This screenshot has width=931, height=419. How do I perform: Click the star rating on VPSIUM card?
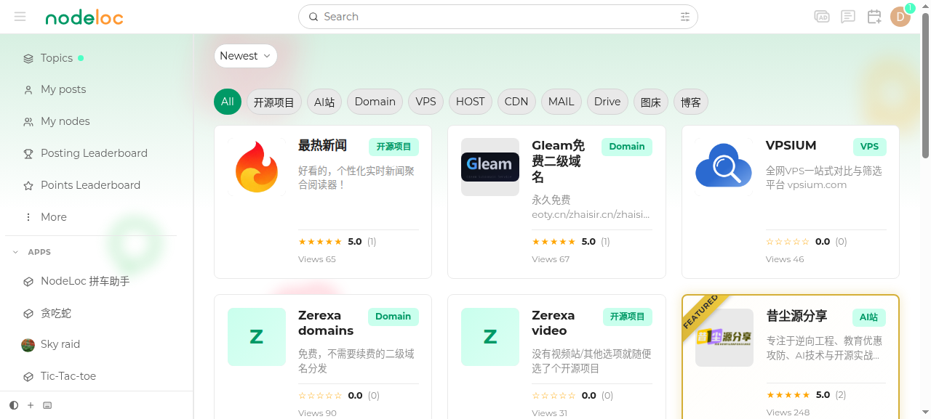(788, 242)
